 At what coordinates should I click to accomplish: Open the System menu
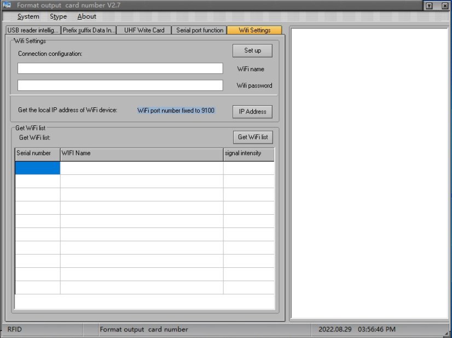tap(28, 16)
